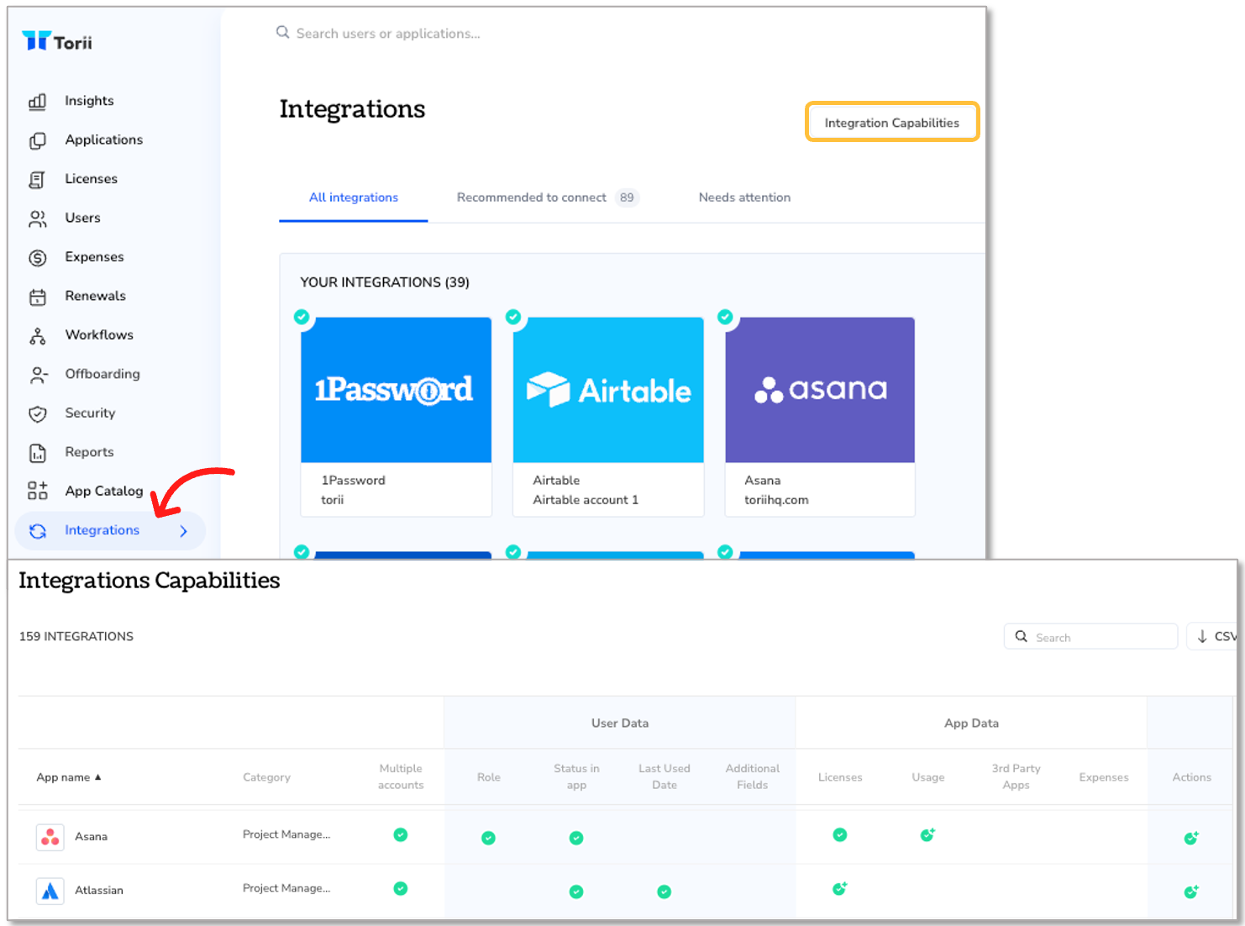Screen dimensions: 1245x926
Task: Click the 89 badge on Recommended tab
Action: 627,197
